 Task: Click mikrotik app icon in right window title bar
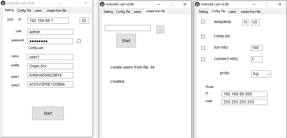(x=197, y=4)
